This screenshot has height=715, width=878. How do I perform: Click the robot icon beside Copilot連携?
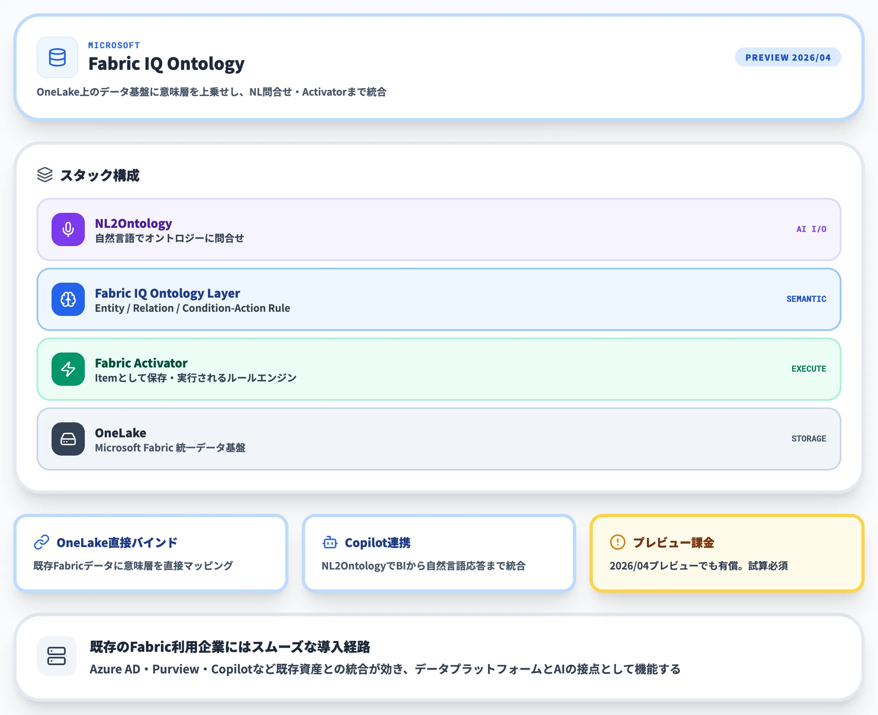pos(330,542)
